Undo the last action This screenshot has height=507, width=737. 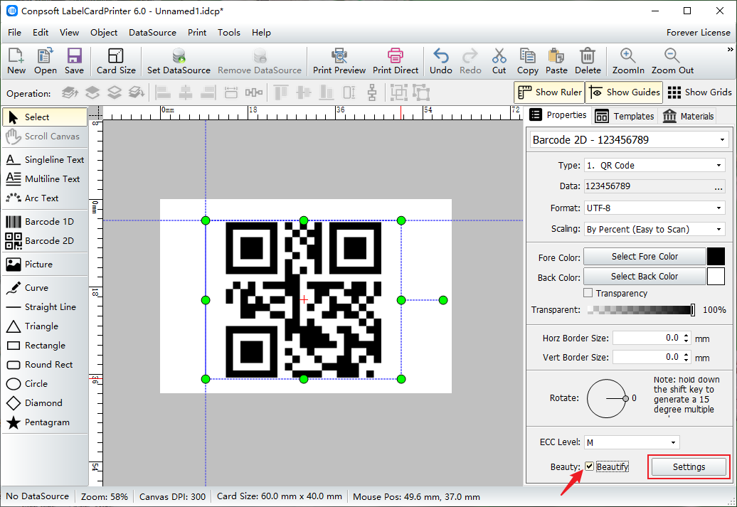coord(441,61)
